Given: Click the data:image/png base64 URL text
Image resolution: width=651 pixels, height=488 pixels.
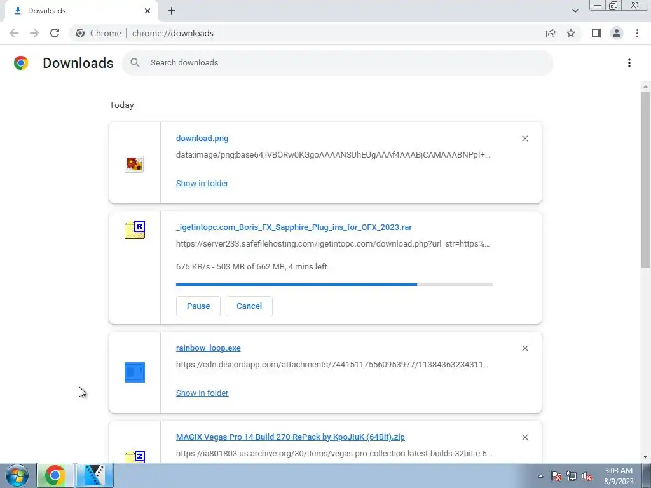Looking at the screenshot, I should [x=333, y=155].
